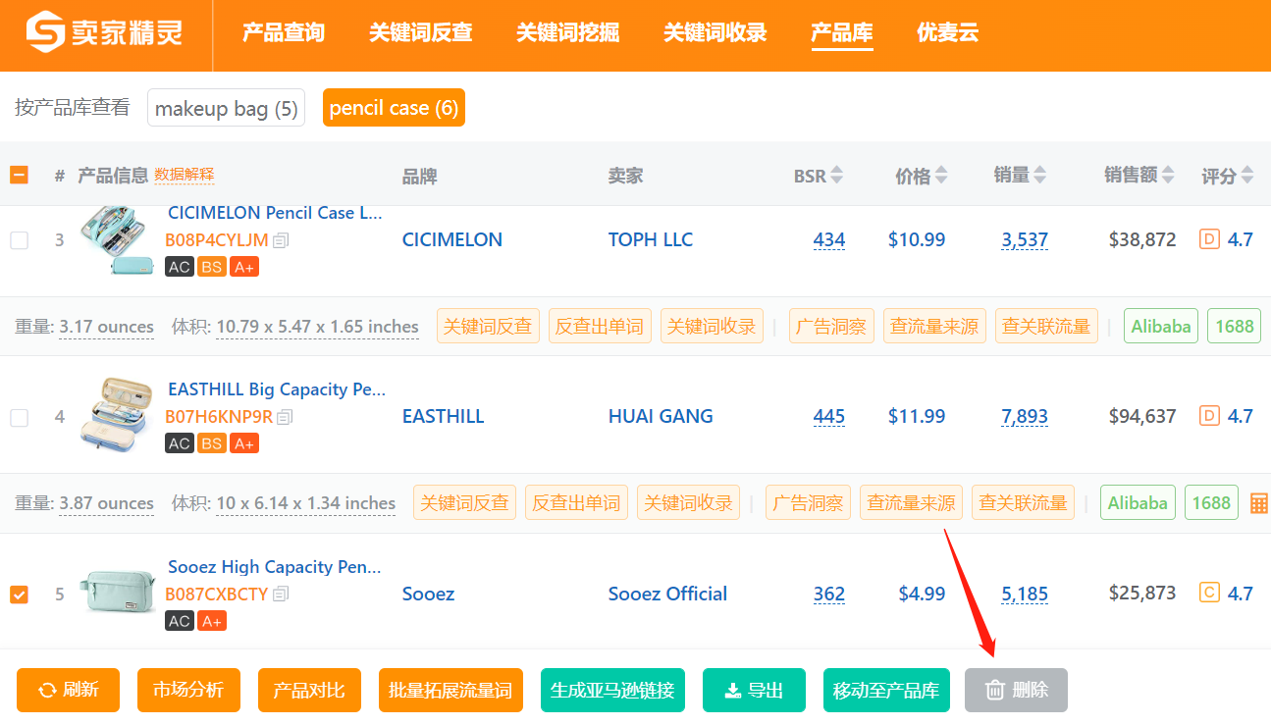This screenshot has width=1271, height=725.
Task: Click the C rating badge for Sooez
Action: tap(1209, 593)
